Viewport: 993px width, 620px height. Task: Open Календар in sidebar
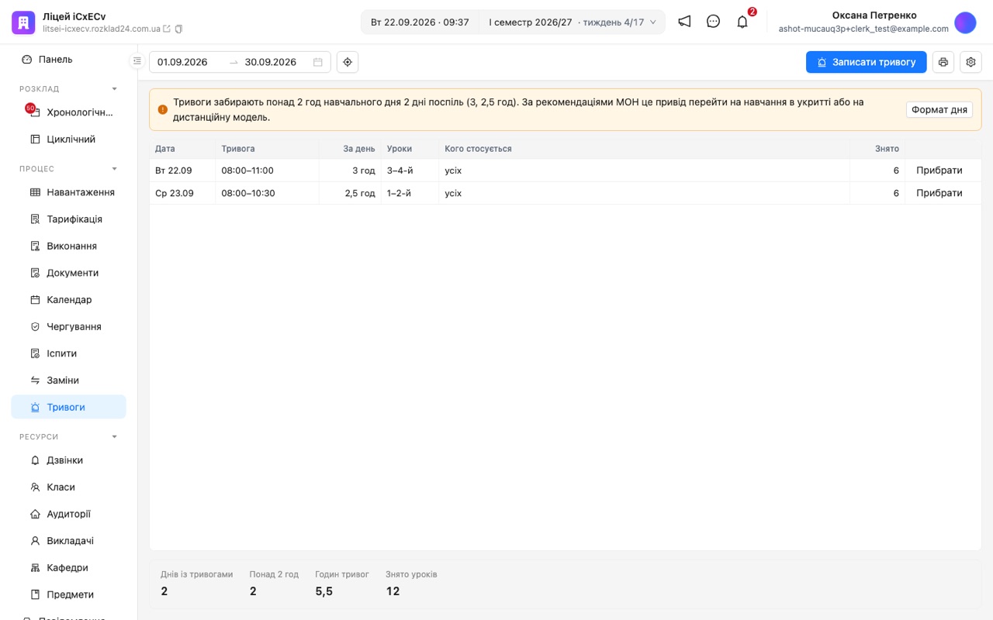pos(68,300)
